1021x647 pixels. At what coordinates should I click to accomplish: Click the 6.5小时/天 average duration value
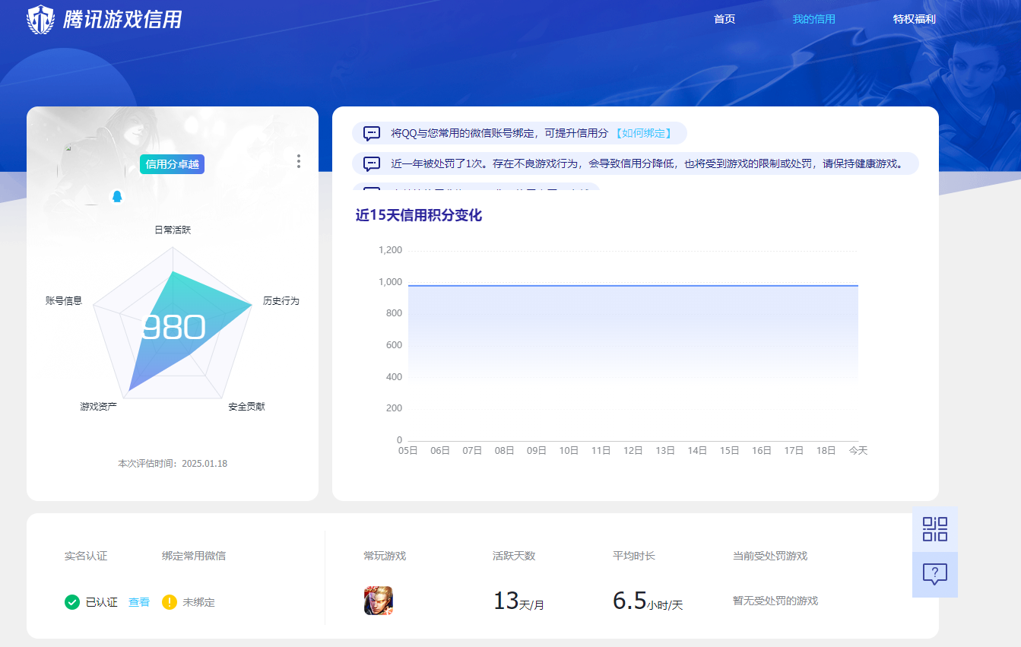[648, 601]
